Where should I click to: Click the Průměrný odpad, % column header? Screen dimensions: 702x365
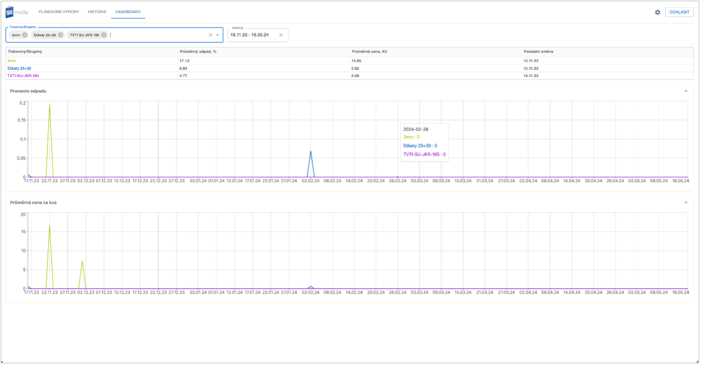(198, 51)
